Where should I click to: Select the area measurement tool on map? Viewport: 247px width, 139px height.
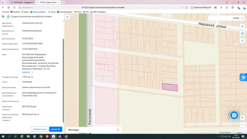pyautogui.click(x=242, y=34)
